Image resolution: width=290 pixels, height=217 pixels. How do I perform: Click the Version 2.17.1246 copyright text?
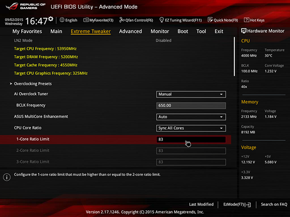click(x=145, y=212)
